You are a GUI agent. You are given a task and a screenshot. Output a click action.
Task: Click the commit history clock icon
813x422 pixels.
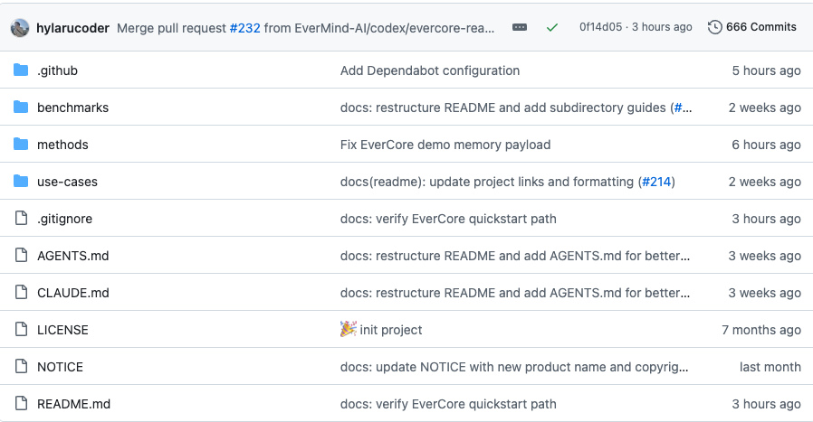pos(715,27)
